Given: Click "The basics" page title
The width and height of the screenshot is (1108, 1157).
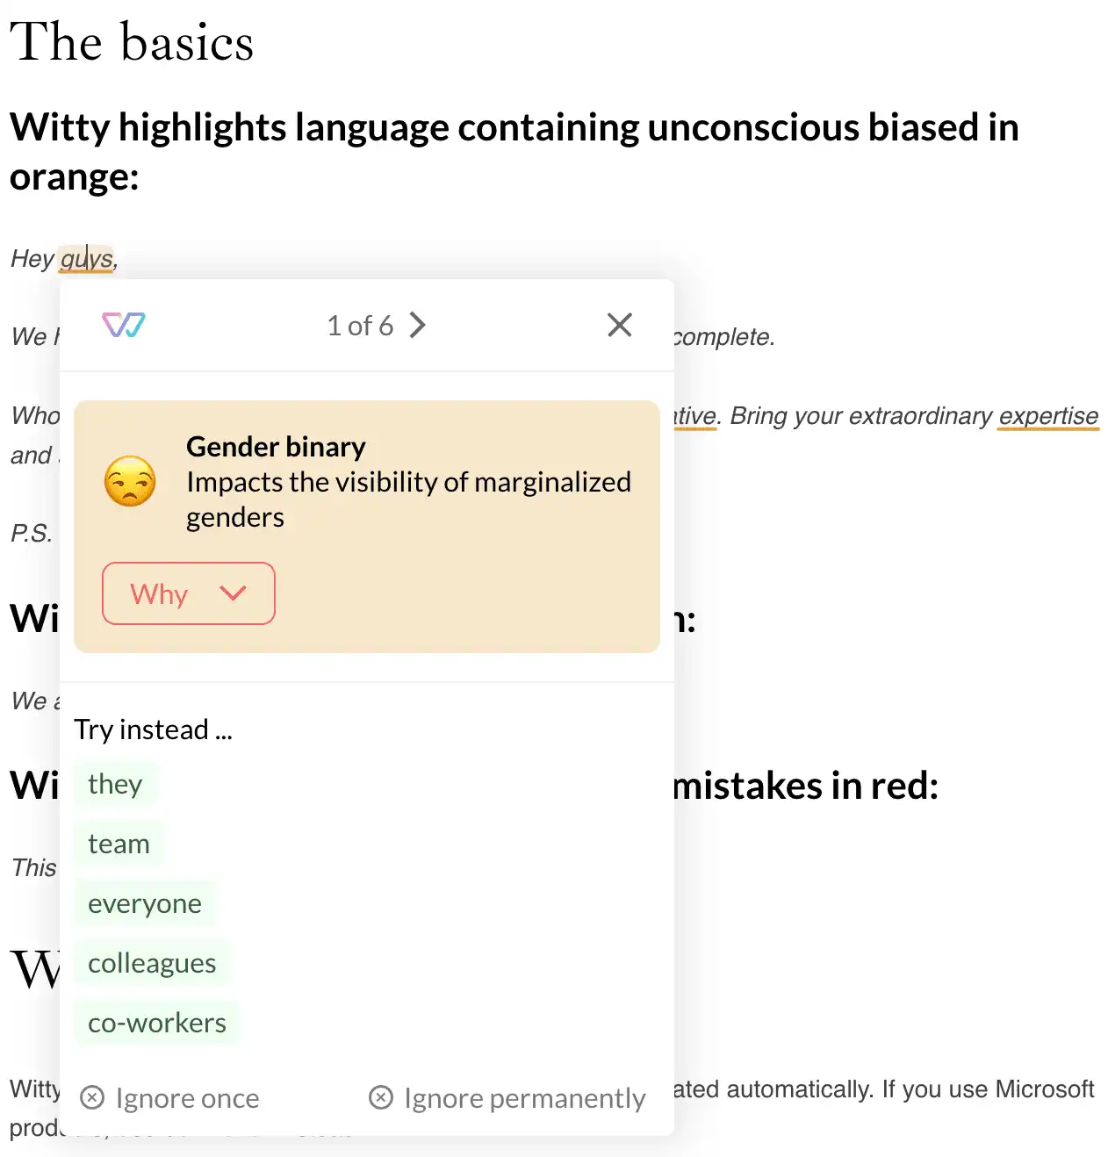Looking at the screenshot, I should pos(132,42).
